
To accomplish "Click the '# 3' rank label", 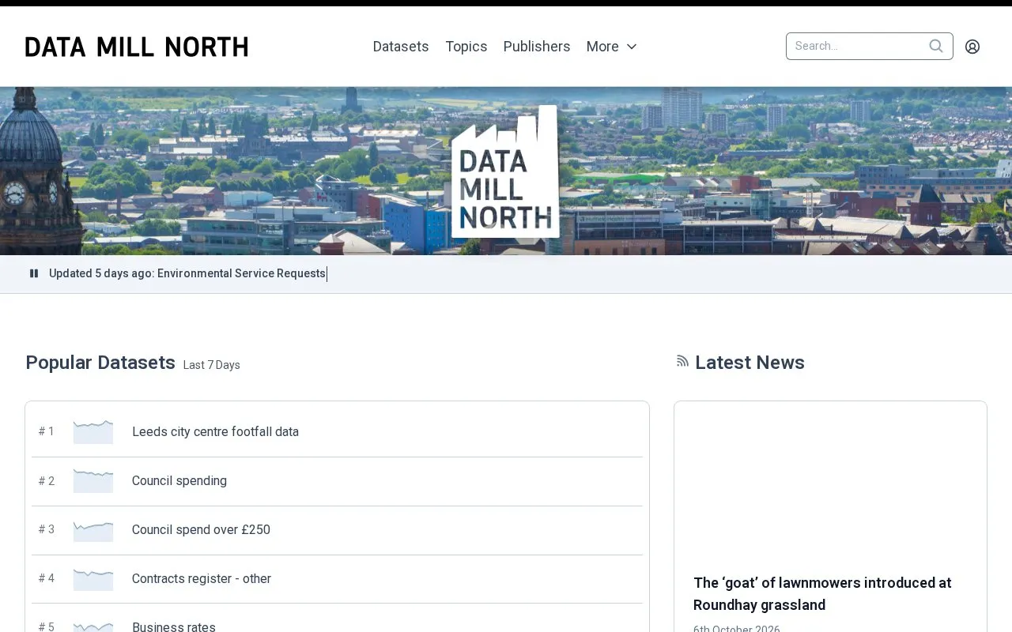I will click(x=47, y=529).
